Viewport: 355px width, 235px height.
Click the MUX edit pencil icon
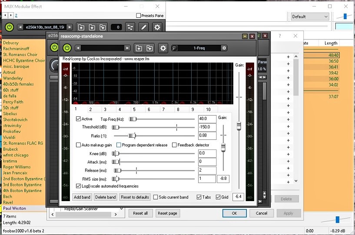click(x=143, y=27)
